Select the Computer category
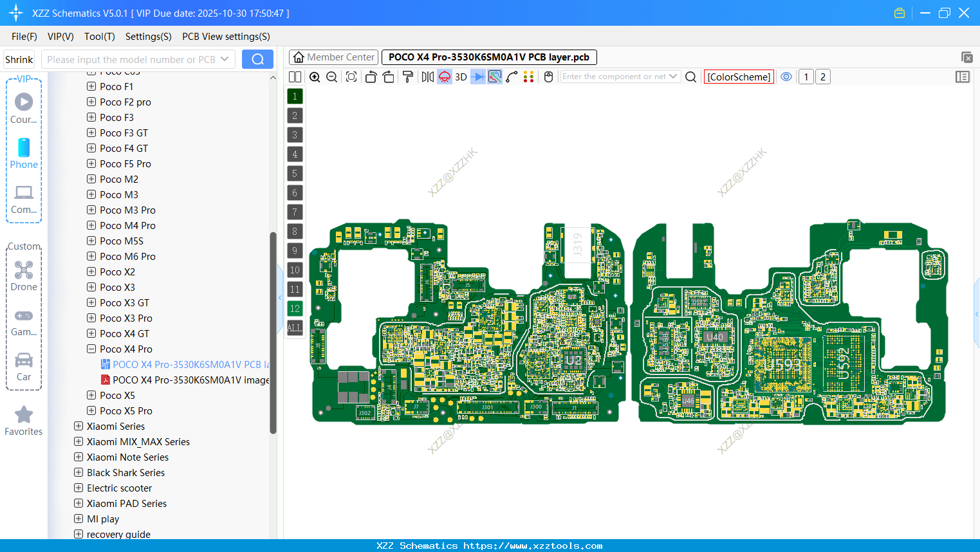980x552 pixels. click(x=24, y=199)
